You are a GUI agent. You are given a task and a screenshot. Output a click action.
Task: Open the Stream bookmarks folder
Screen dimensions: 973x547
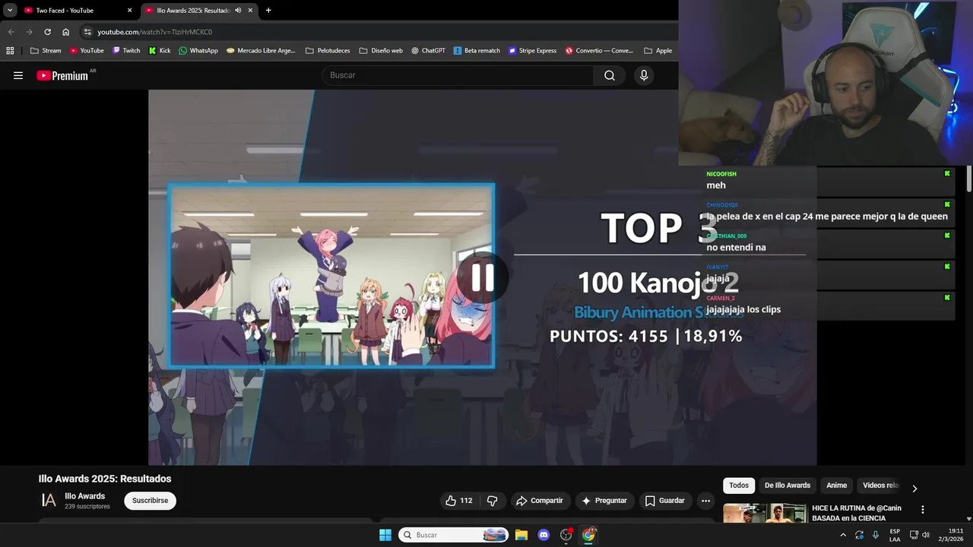pyautogui.click(x=46, y=51)
